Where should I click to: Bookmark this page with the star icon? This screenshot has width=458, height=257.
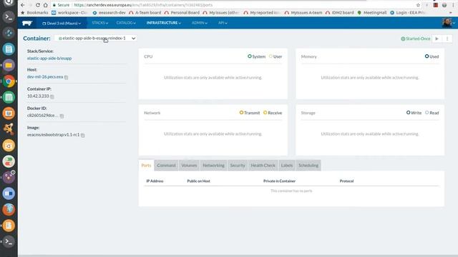418,5
